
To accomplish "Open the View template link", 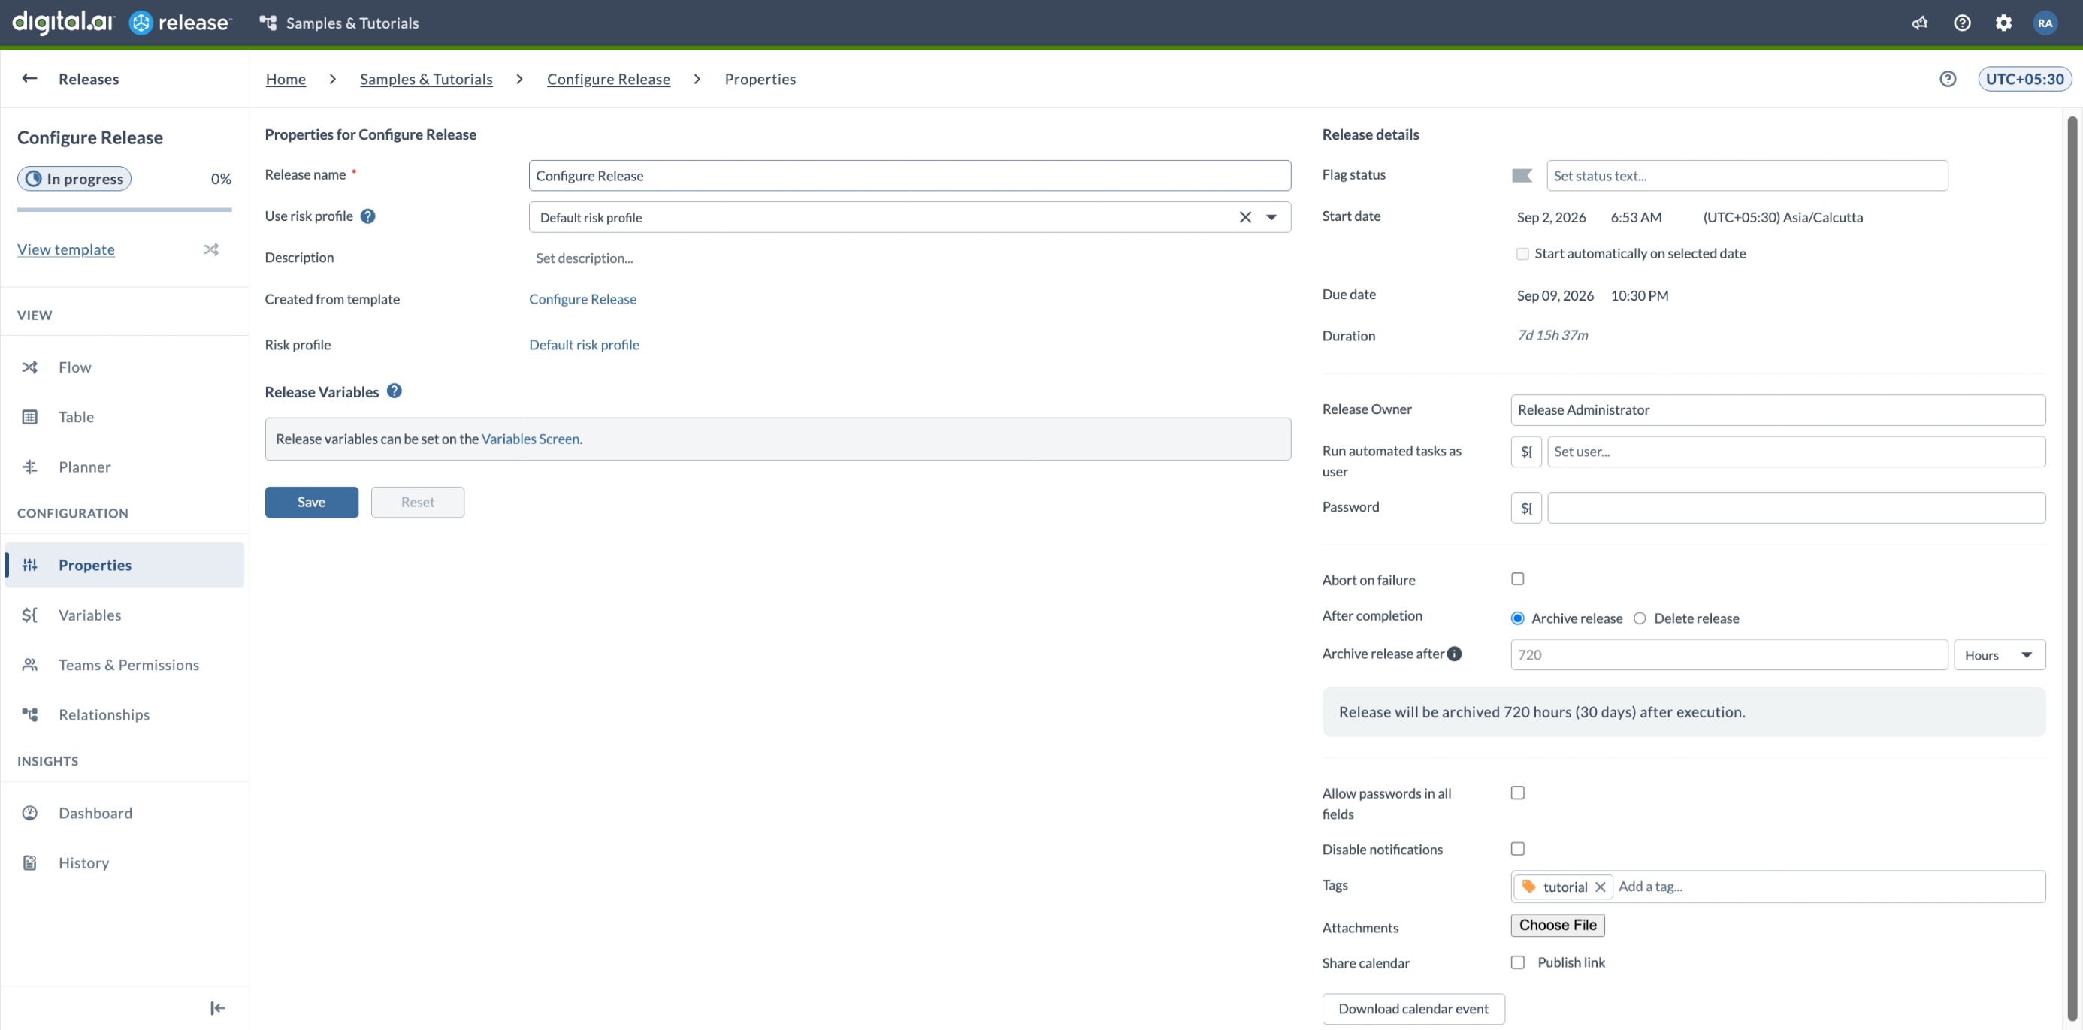I will pyautogui.click(x=65, y=249).
